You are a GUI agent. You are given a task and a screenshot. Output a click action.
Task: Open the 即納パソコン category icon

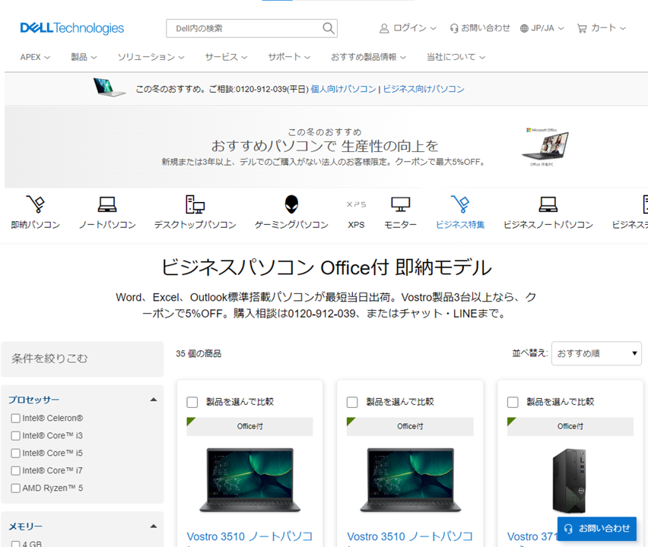(36, 204)
